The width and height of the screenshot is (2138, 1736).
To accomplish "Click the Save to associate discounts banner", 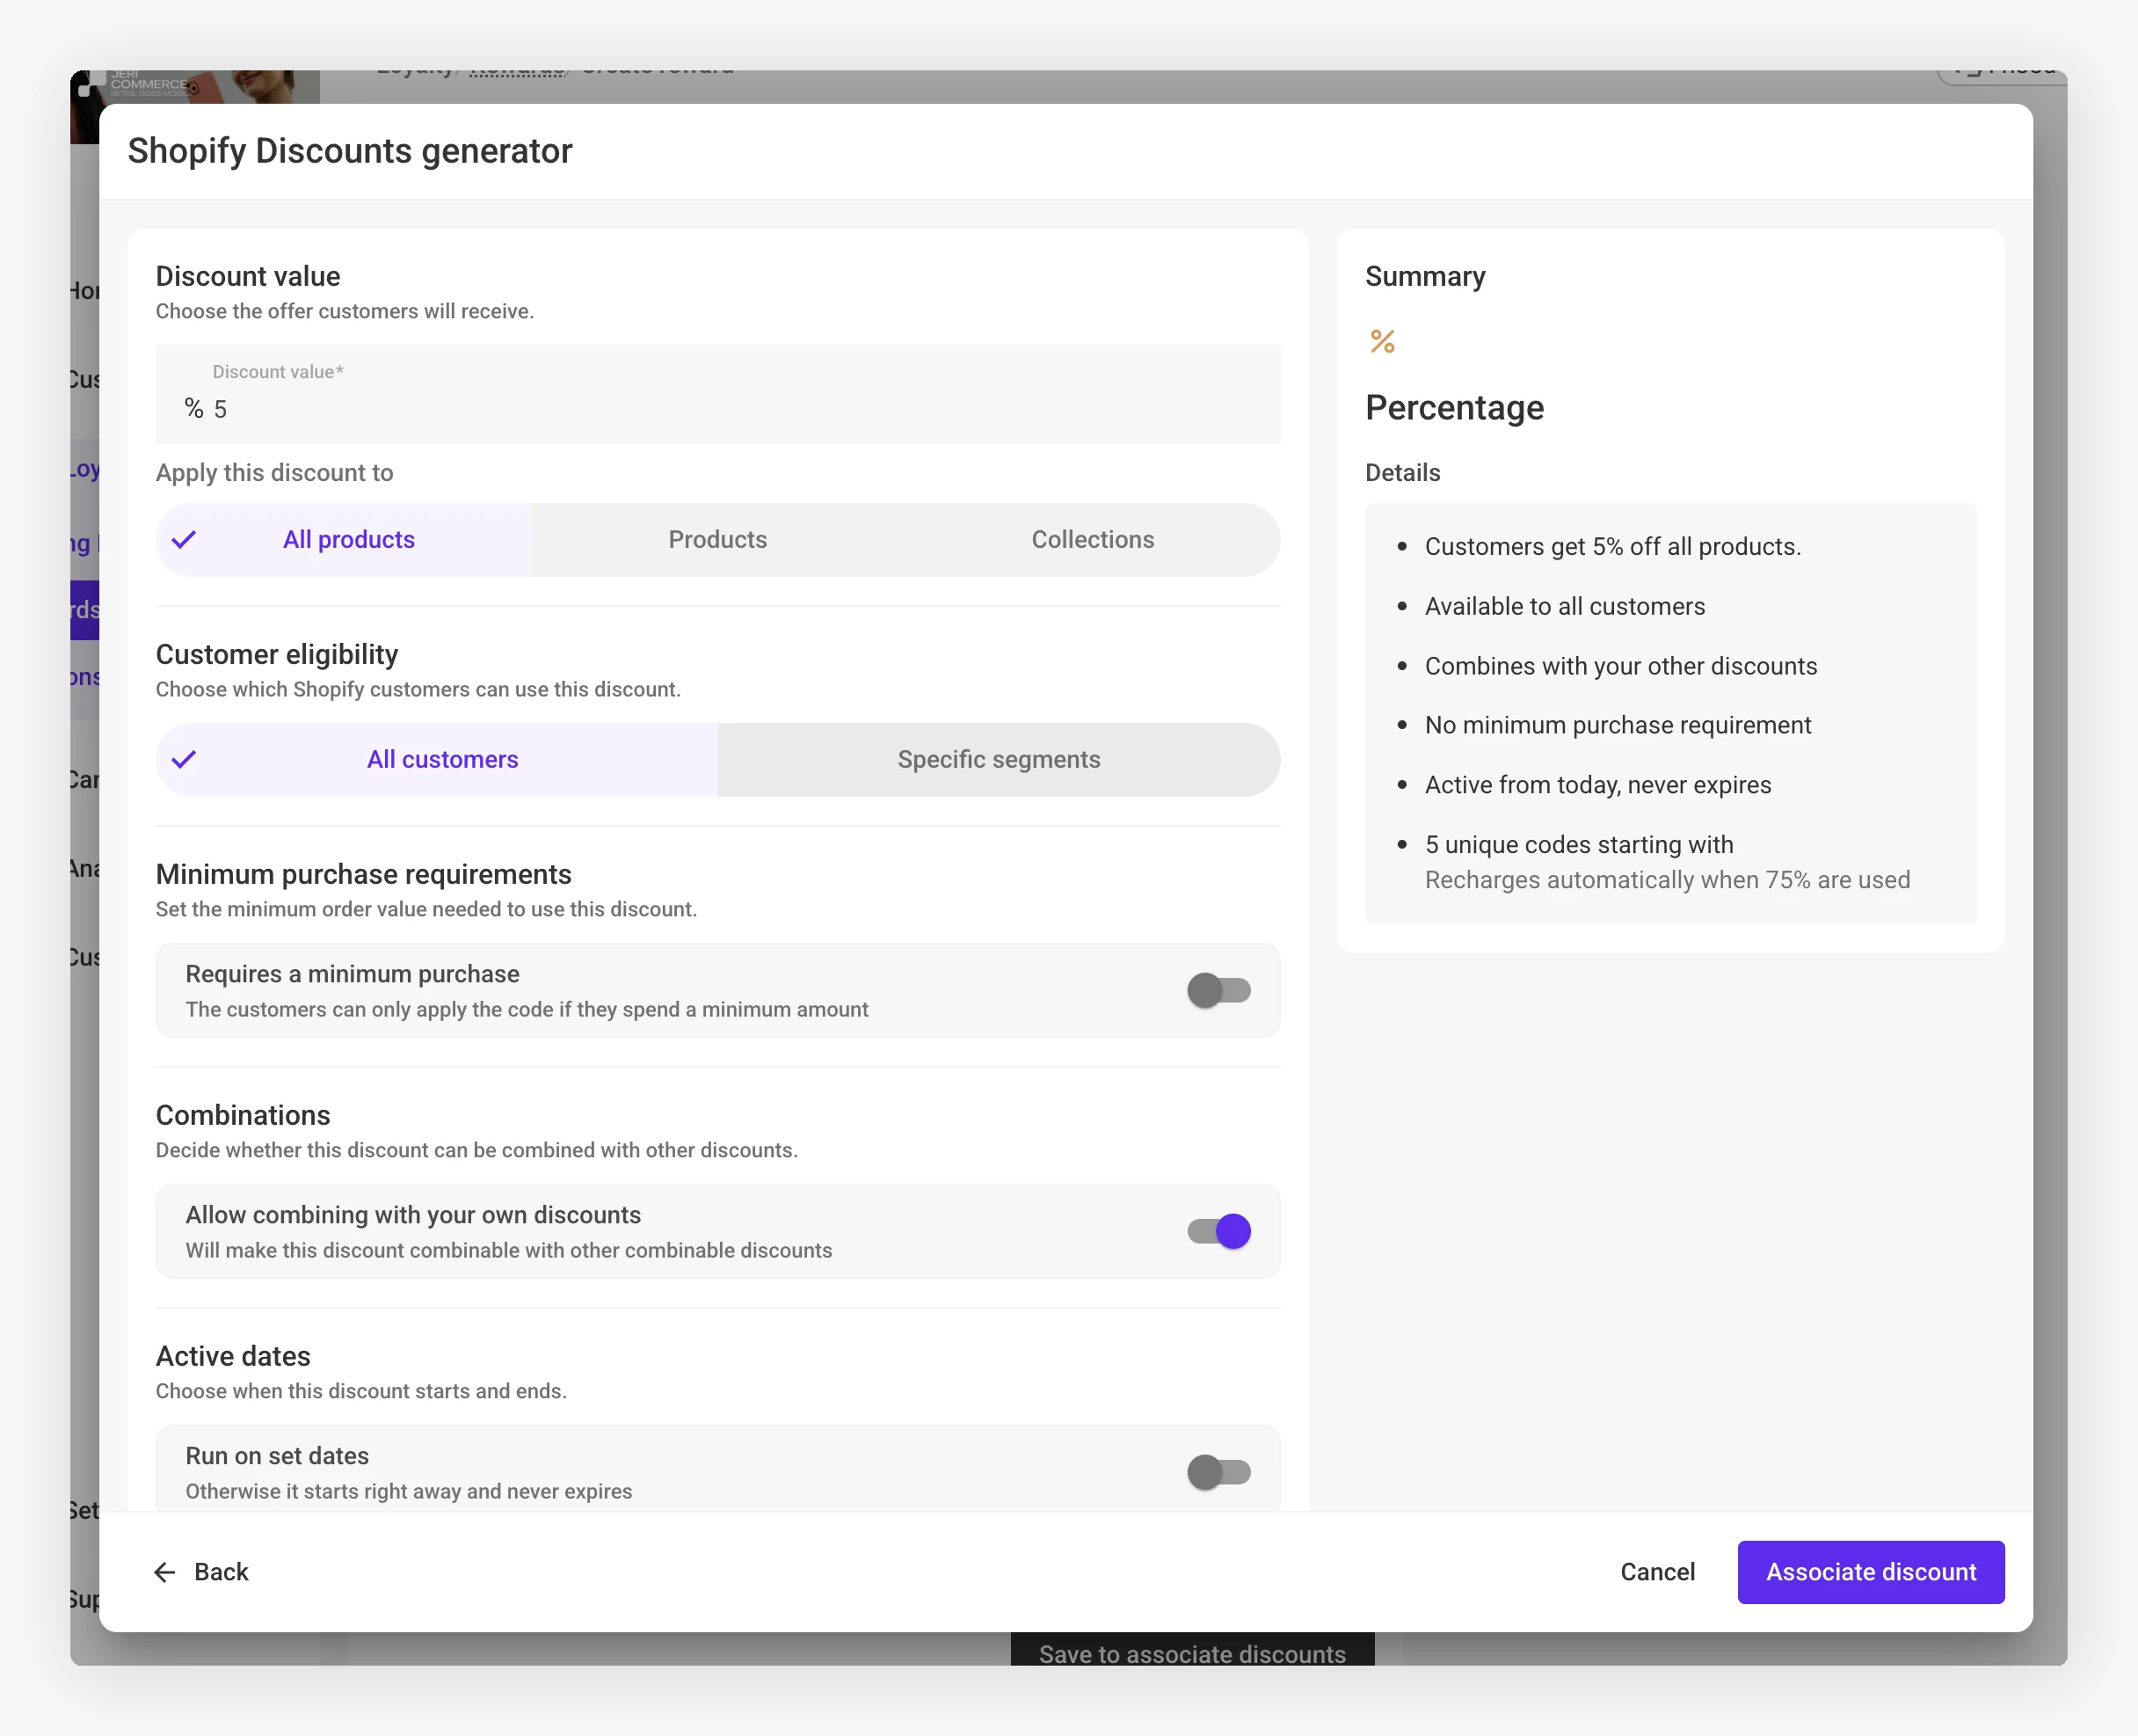I will click(1192, 1651).
